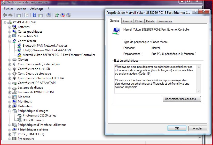Image resolution: width=213 pixels, height=145 pixels.
Task: Click the Processeurs category icon
Action: point(14,139)
